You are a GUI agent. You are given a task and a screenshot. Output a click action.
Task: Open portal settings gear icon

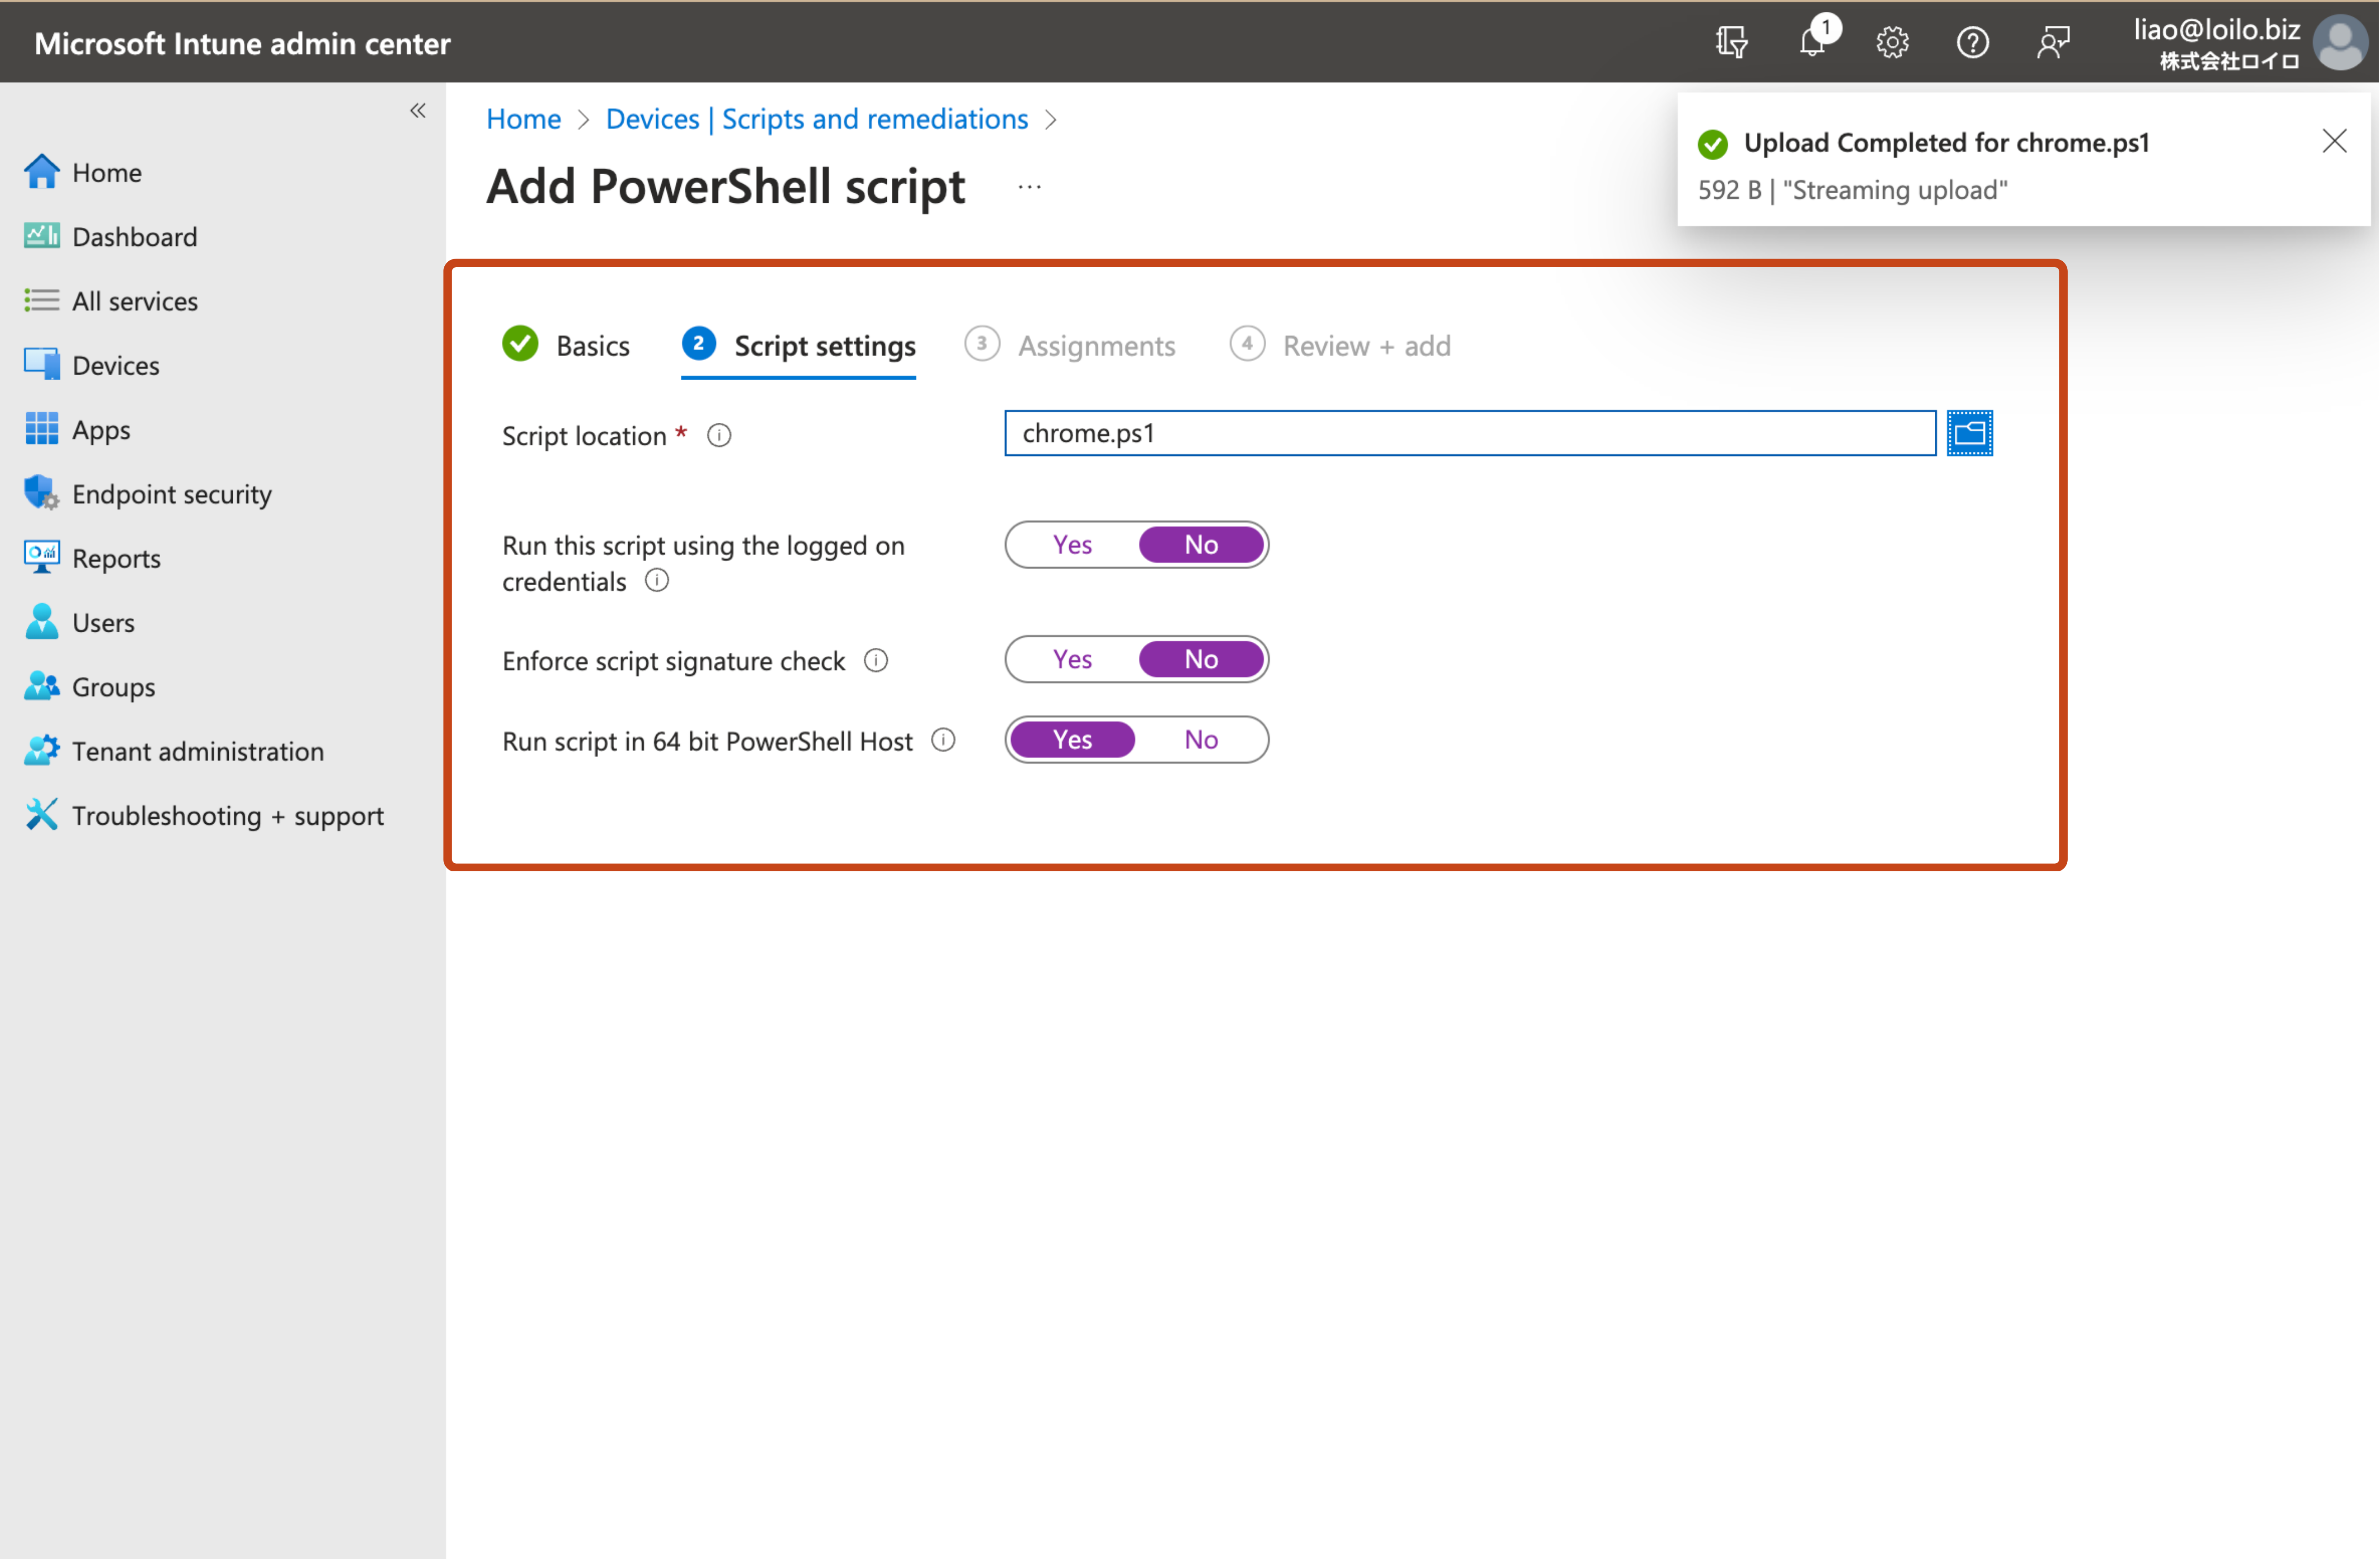click(x=1892, y=42)
